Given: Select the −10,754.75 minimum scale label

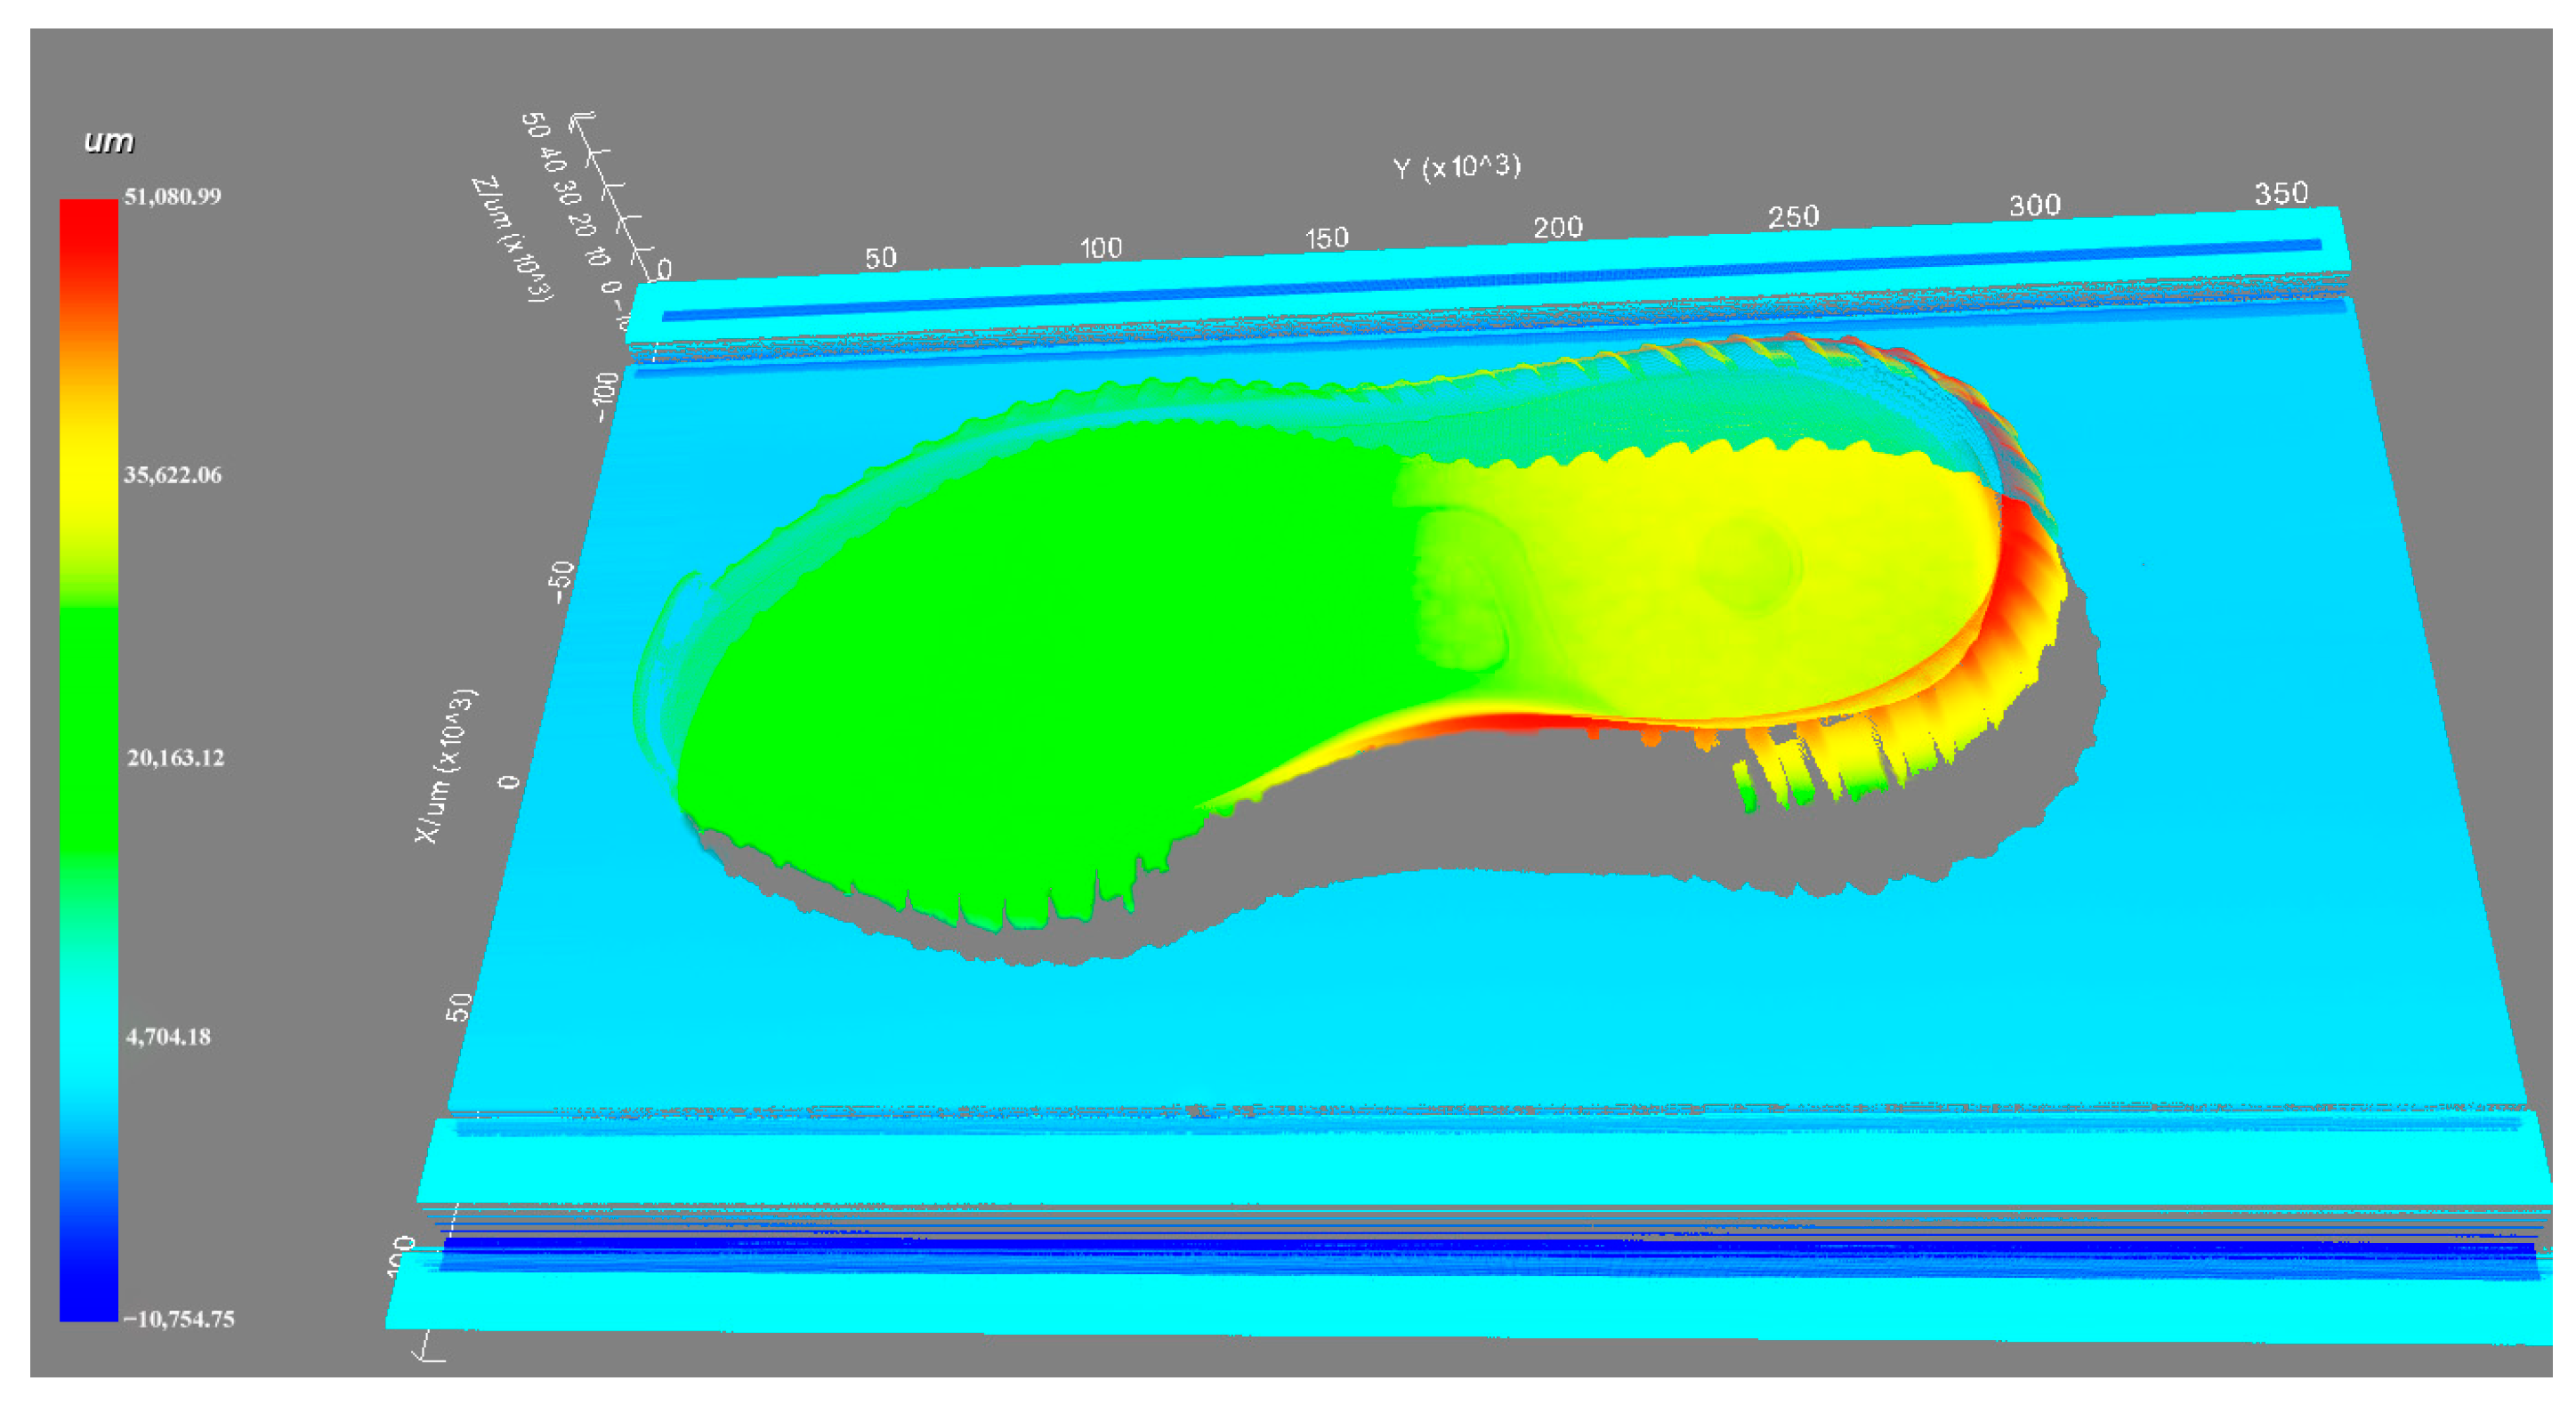Looking at the screenshot, I should 179,1319.
